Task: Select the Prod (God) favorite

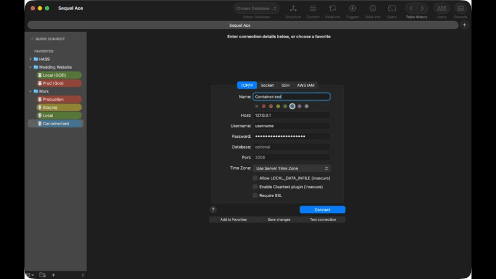Action: pyautogui.click(x=59, y=83)
